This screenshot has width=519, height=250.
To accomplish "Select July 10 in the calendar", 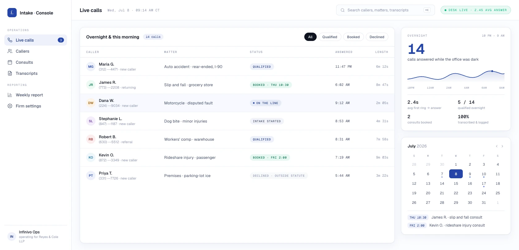I will [484, 174].
